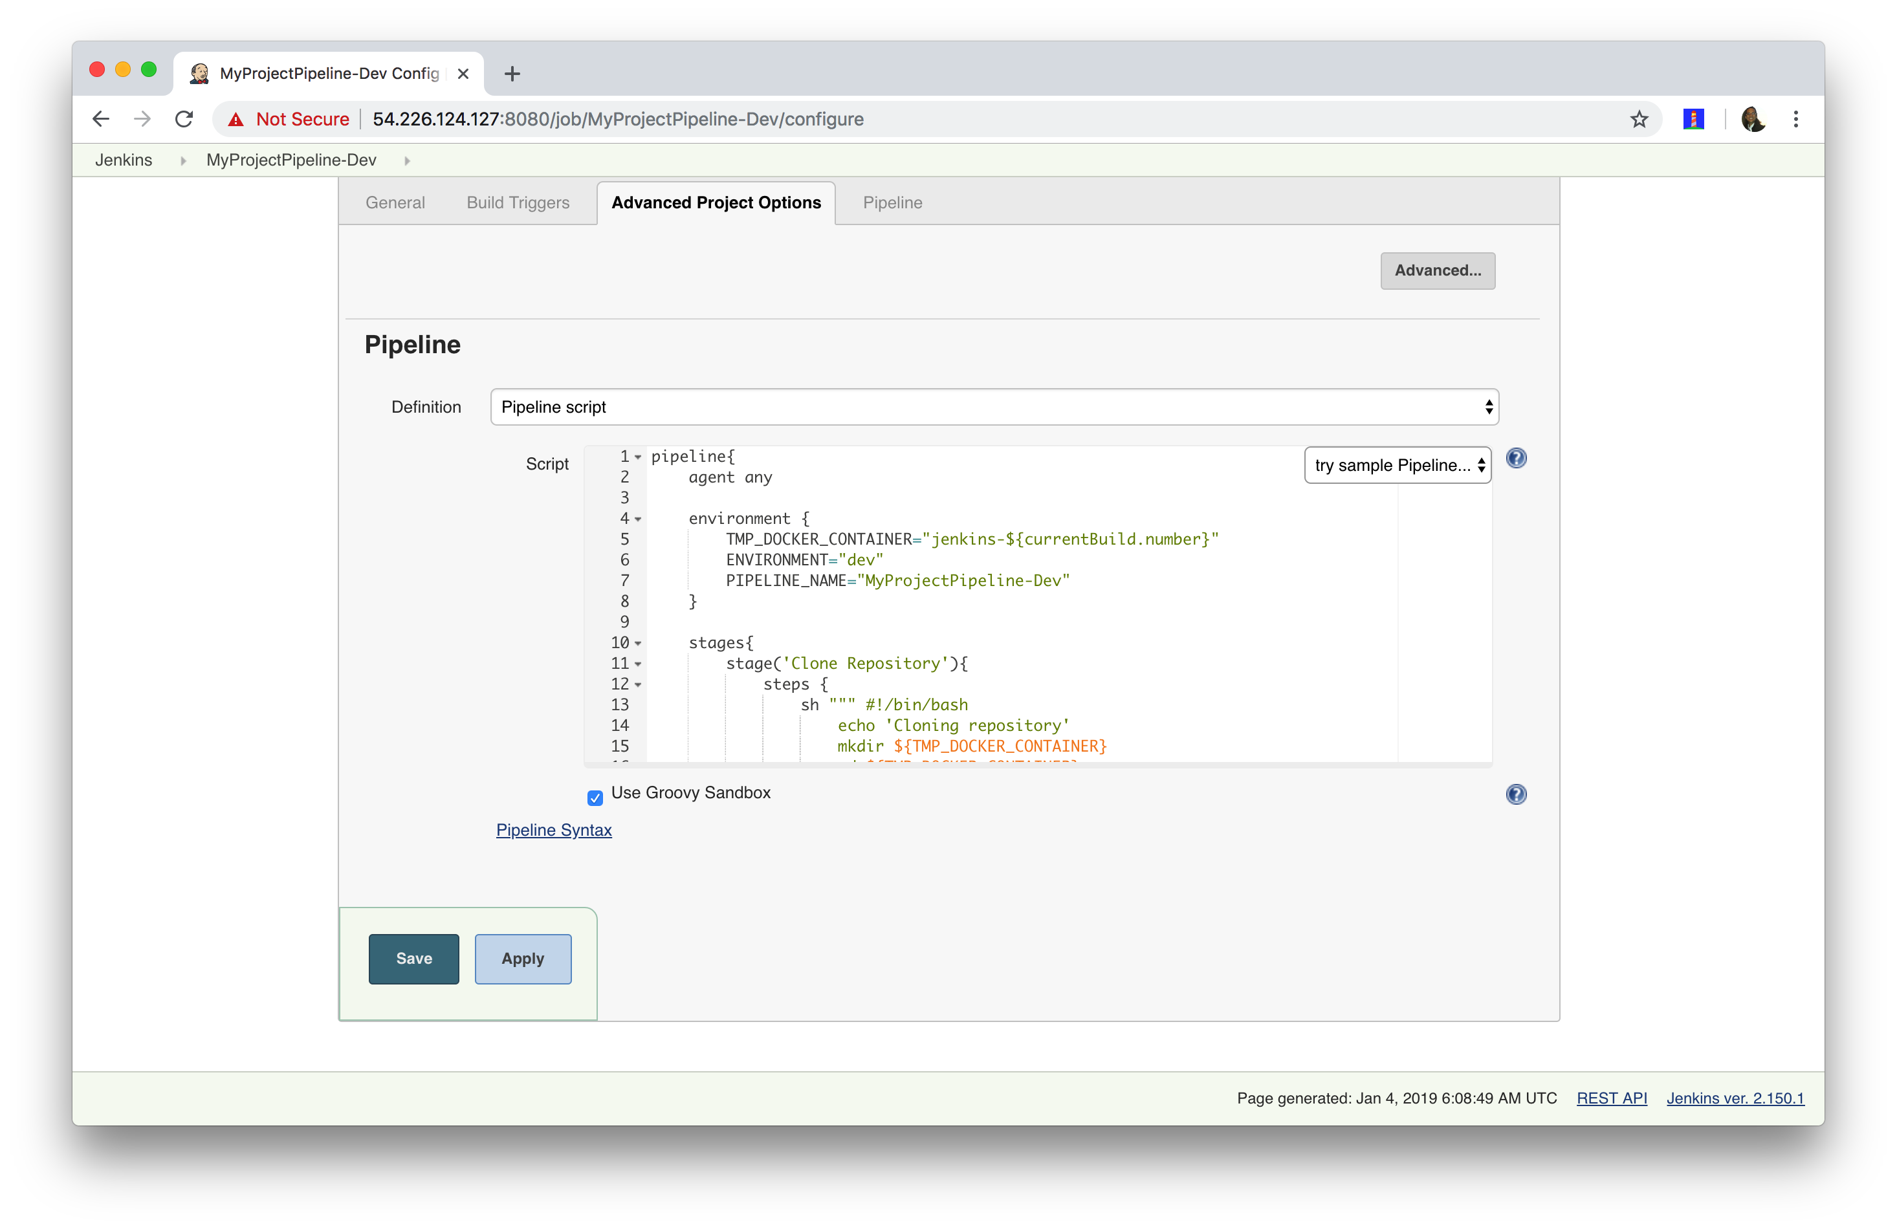The height and width of the screenshot is (1229, 1897).
Task: Open the REST API link
Action: pos(1612,1098)
